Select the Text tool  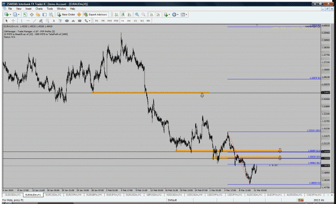54,21
